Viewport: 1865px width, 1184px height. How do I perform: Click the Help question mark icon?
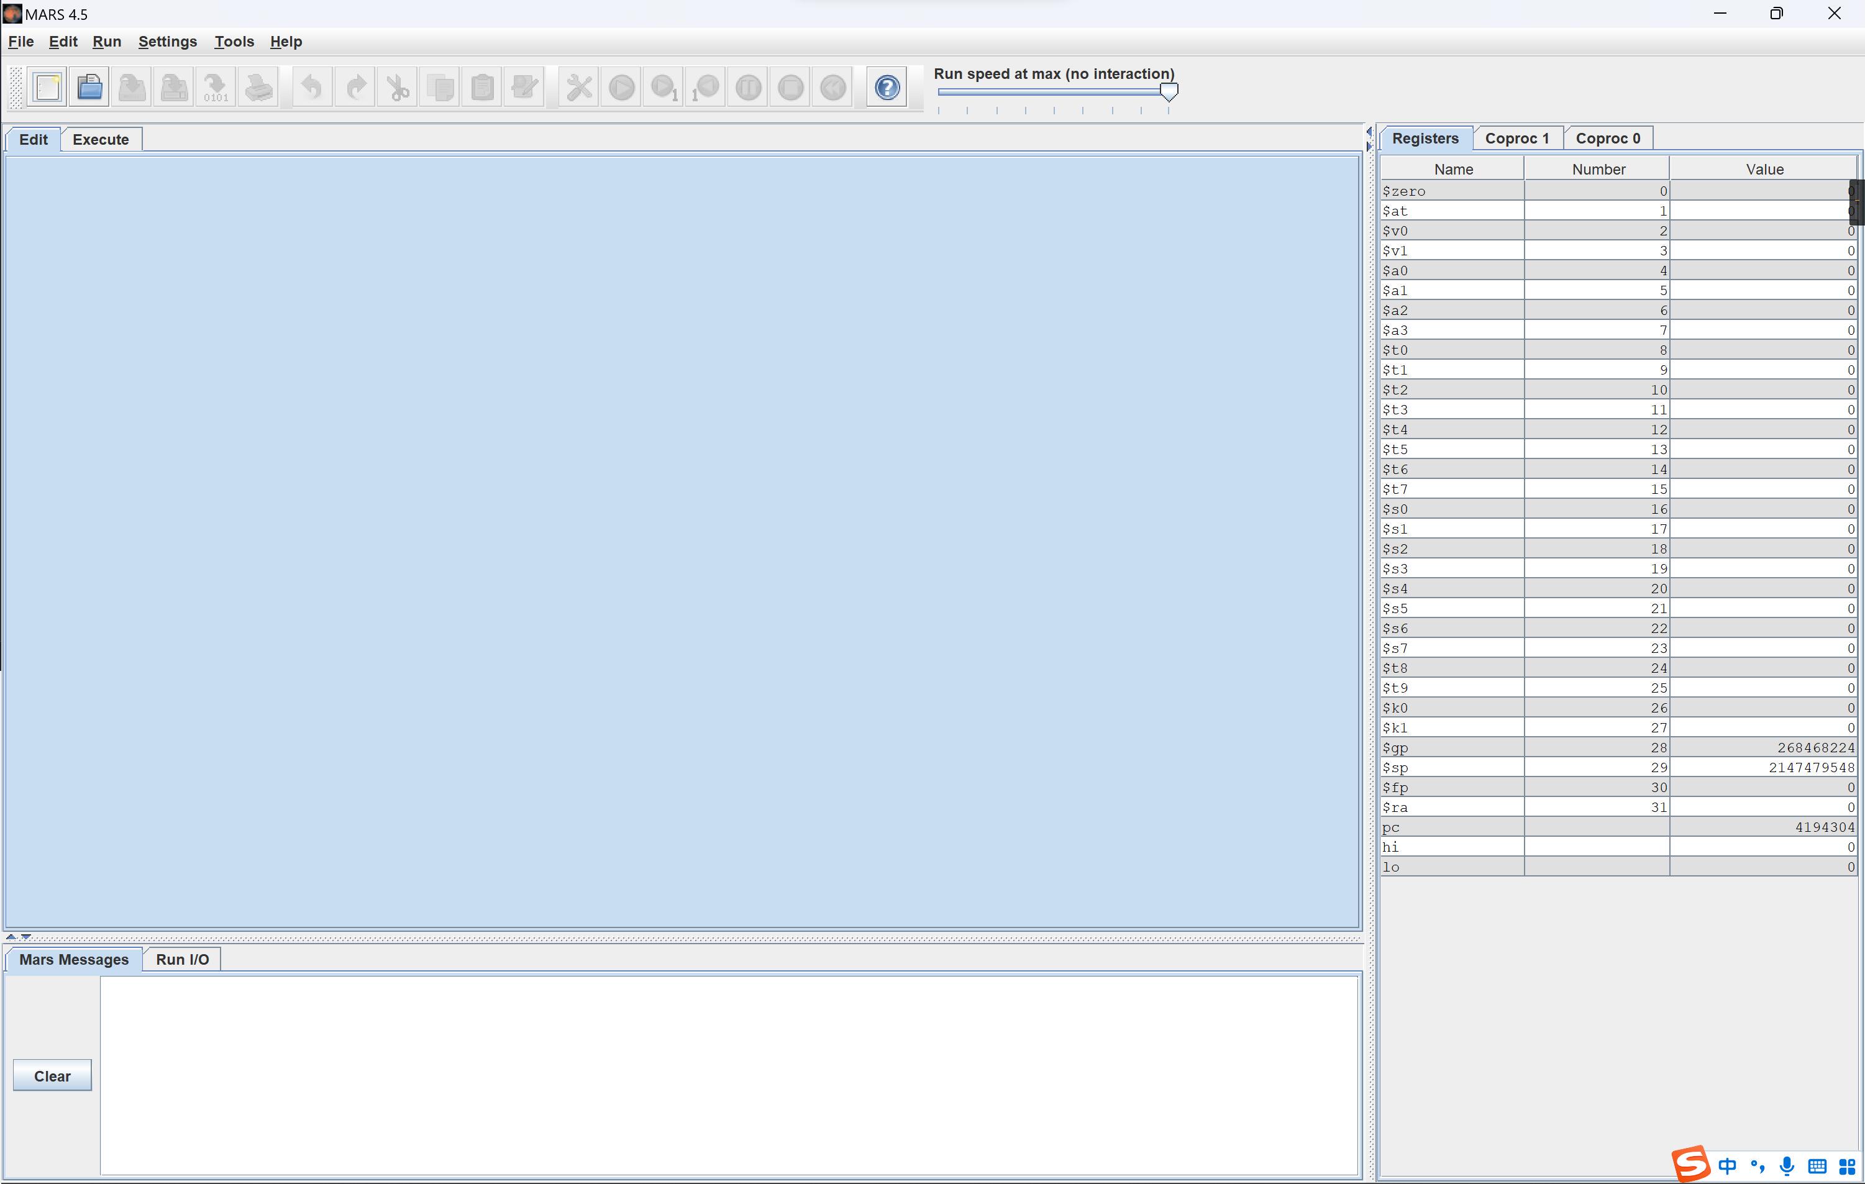pyautogui.click(x=887, y=88)
